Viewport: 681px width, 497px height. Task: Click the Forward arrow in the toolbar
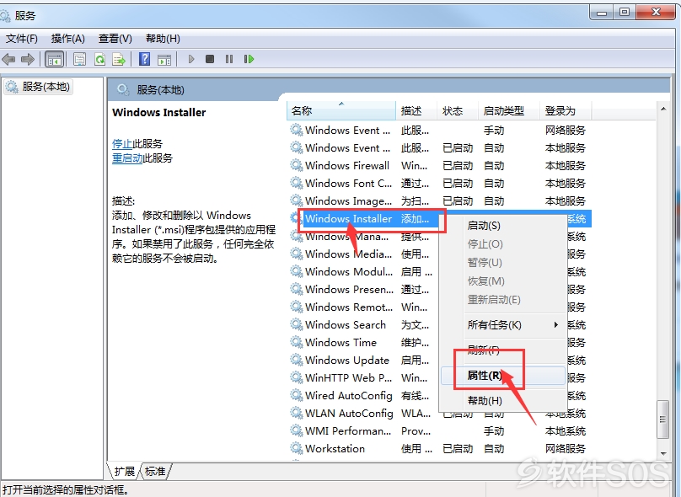point(28,59)
